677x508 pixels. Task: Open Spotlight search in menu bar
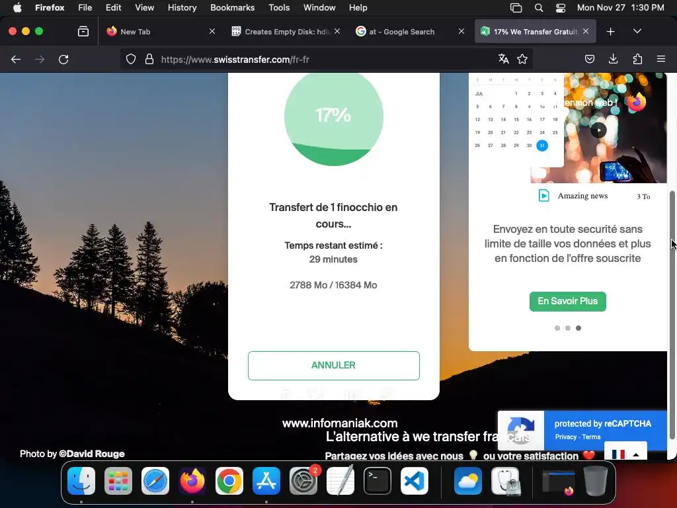pos(538,7)
